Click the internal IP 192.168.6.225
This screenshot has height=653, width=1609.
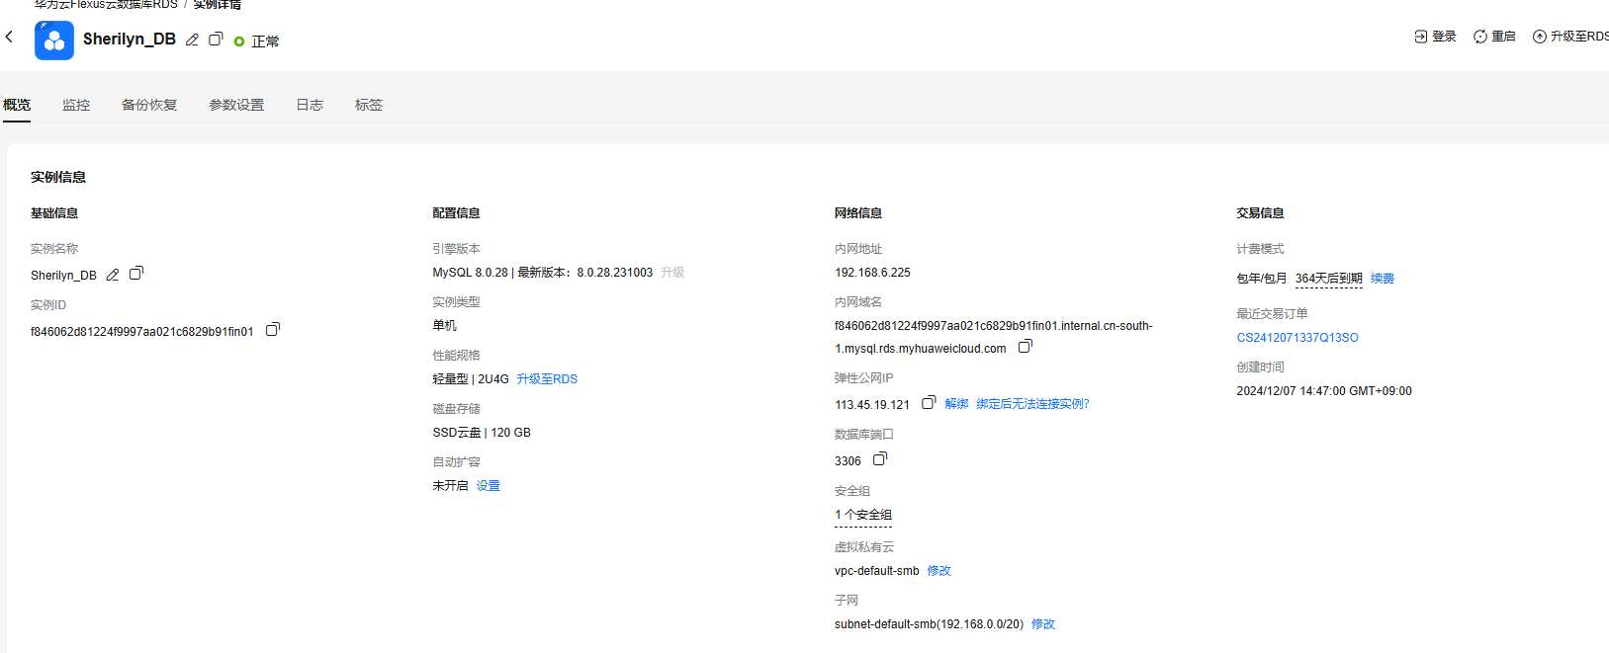[872, 273]
